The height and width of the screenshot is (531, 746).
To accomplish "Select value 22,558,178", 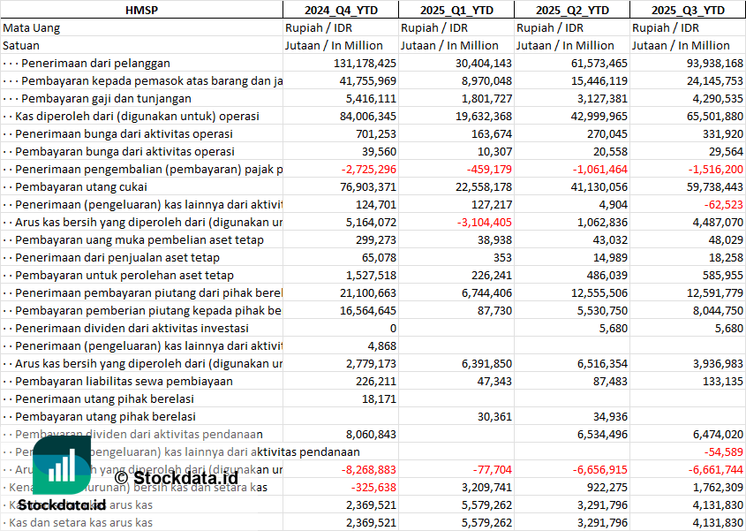I will pyautogui.click(x=484, y=186).
